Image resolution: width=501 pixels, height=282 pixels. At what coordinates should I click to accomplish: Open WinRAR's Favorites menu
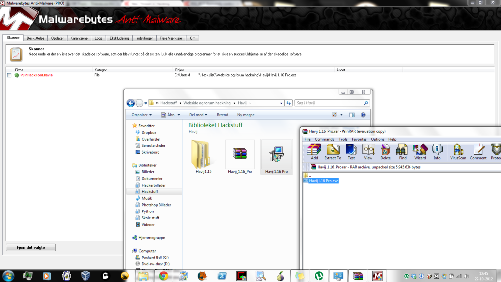(359, 139)
